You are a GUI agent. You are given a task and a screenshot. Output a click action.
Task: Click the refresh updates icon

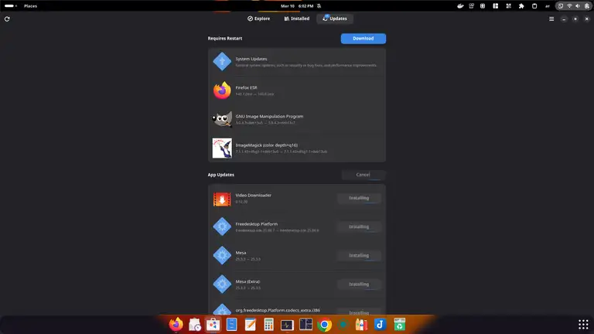[7, 19]
